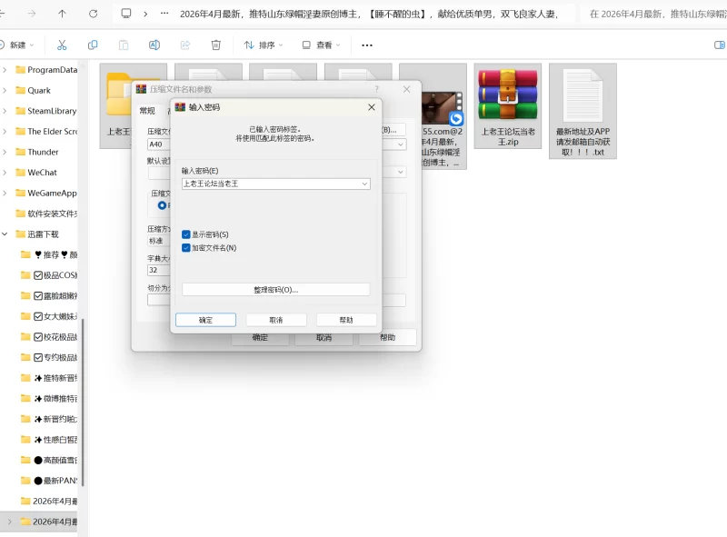Click the WinRAR icon in 压缩文件名和参数 title bar
Screen dimensions: 727x537
pyautogui.click(x=141, y=89)
